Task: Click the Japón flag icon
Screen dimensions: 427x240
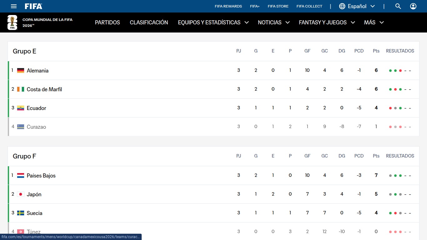Action: point(21,194)
